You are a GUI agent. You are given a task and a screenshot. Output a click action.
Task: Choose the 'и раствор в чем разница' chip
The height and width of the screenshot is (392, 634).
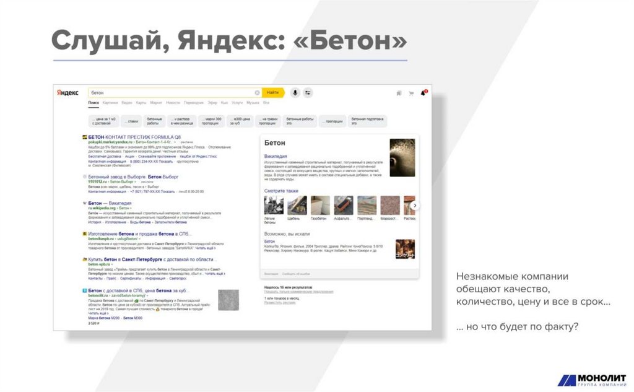(x=181, y=121)
